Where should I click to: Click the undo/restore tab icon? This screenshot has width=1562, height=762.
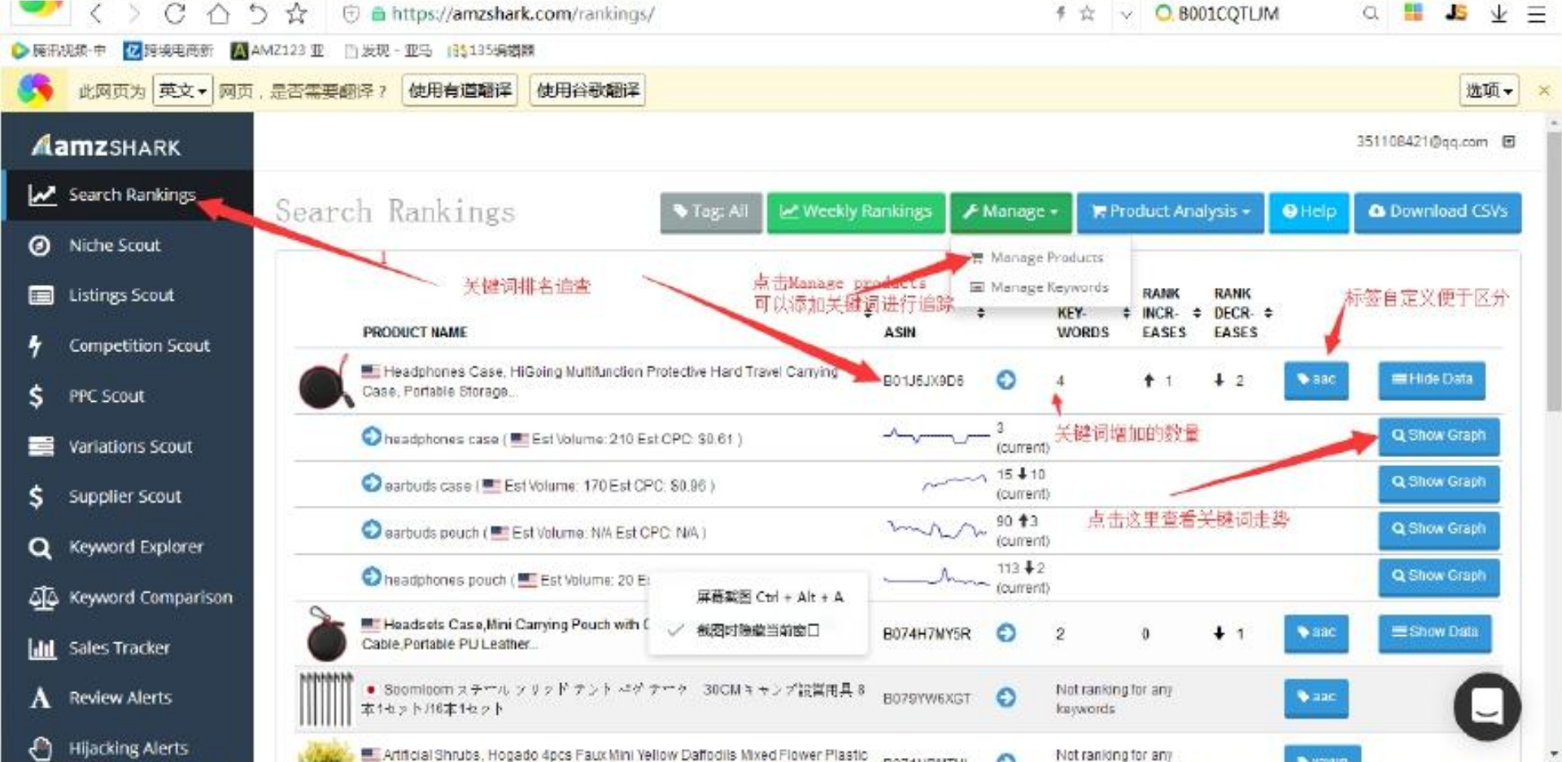click(x=257, y=14)
